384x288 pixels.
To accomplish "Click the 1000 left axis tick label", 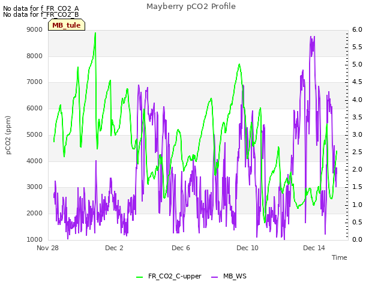I will (35, 239).
